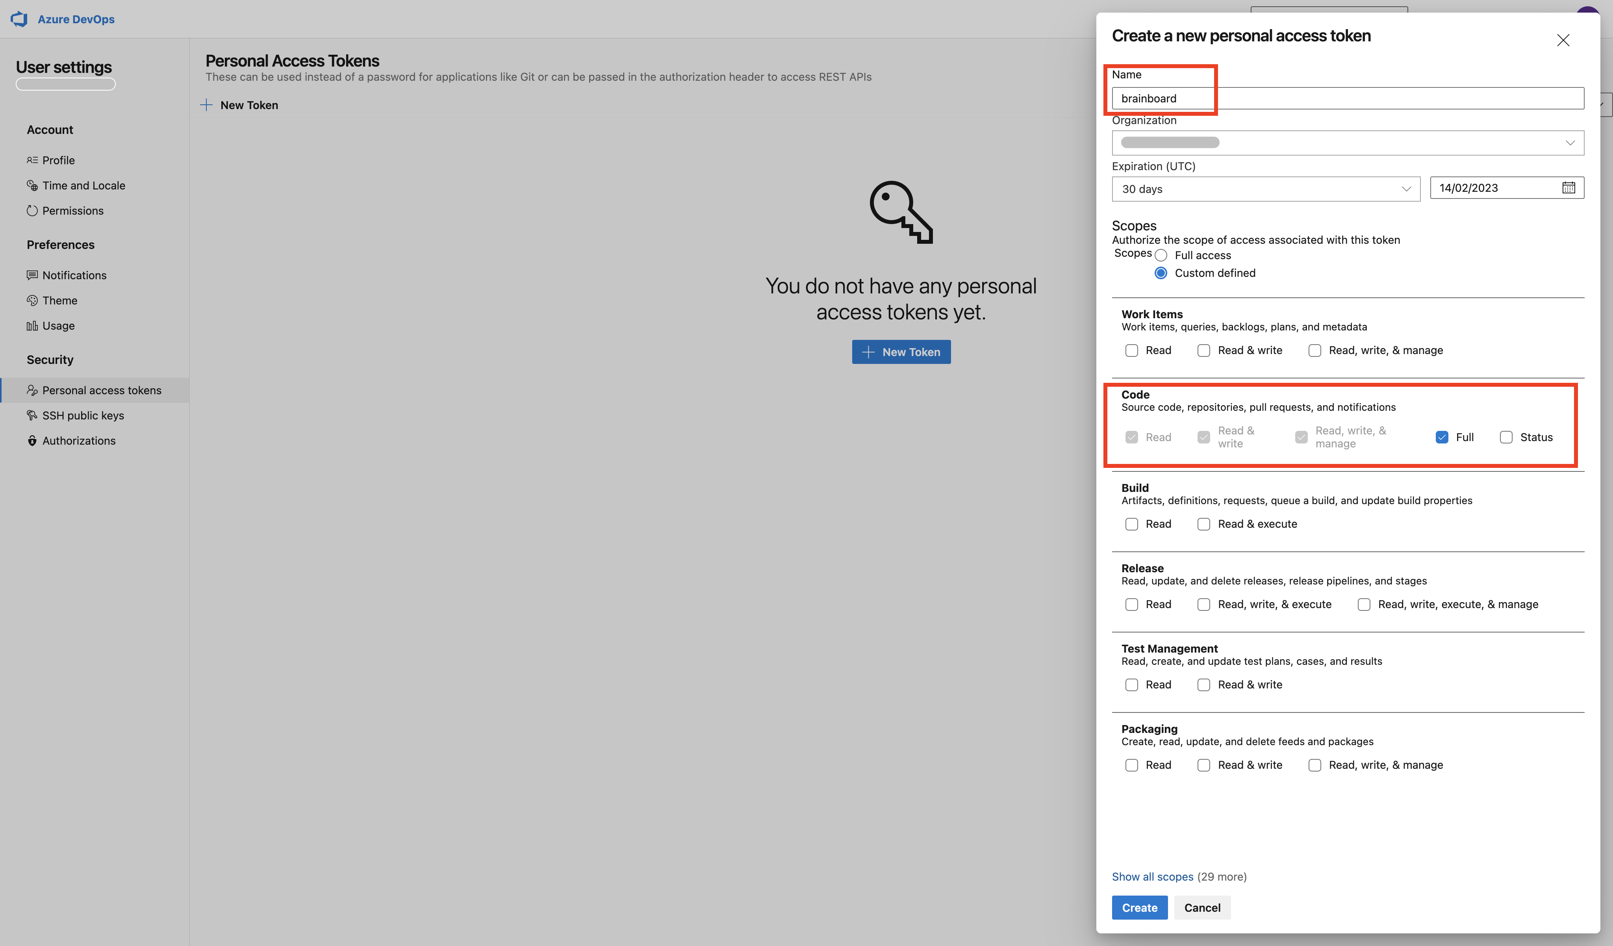Image resolution: width=1613 pixels, height=946 pixels.
Task: Click the Azure DevOps logo icon
Action: (19, 19)
